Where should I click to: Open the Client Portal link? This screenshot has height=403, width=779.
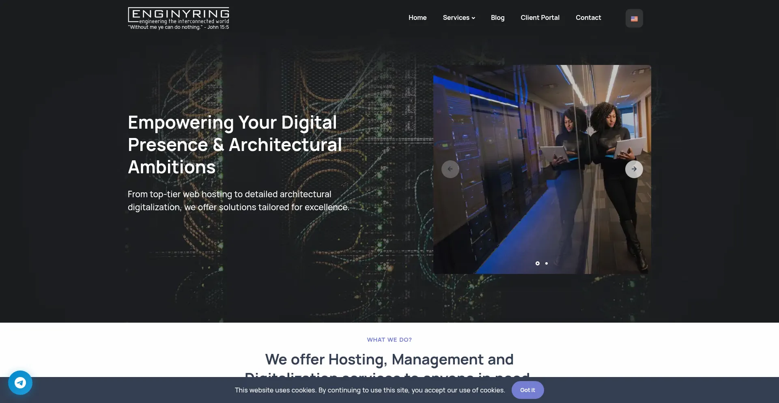pos(540,17)
